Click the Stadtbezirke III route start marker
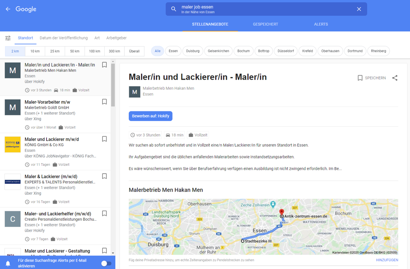The image size is (410, 269). (243, 241)
